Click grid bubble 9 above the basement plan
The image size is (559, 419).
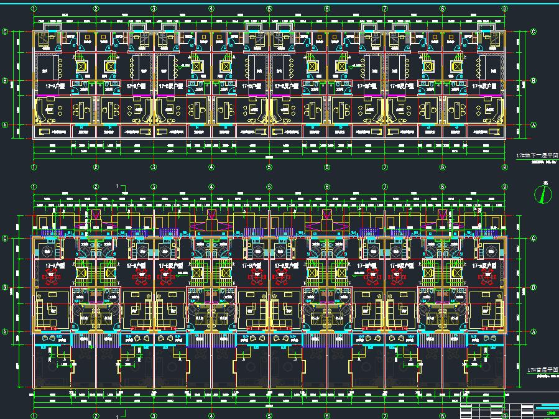(505, 9)
